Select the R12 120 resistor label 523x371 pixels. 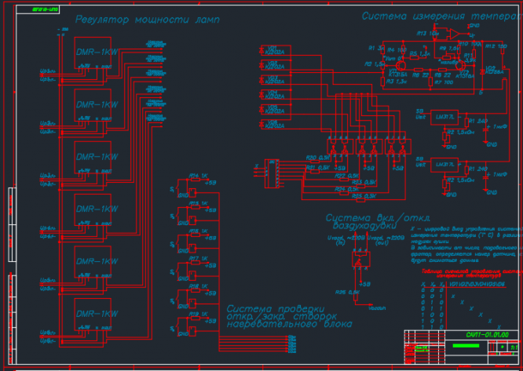tap(496, 46)
